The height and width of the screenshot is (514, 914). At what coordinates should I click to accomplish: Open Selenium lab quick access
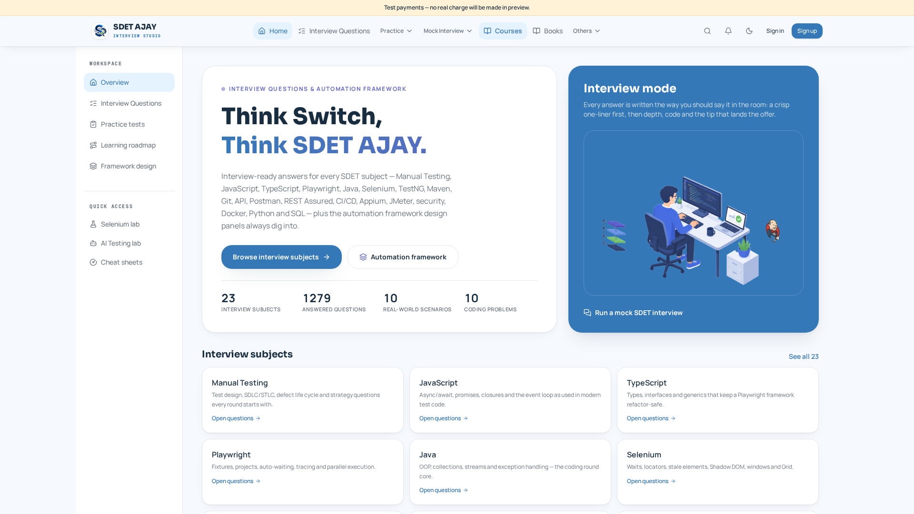tap(129, 224)
